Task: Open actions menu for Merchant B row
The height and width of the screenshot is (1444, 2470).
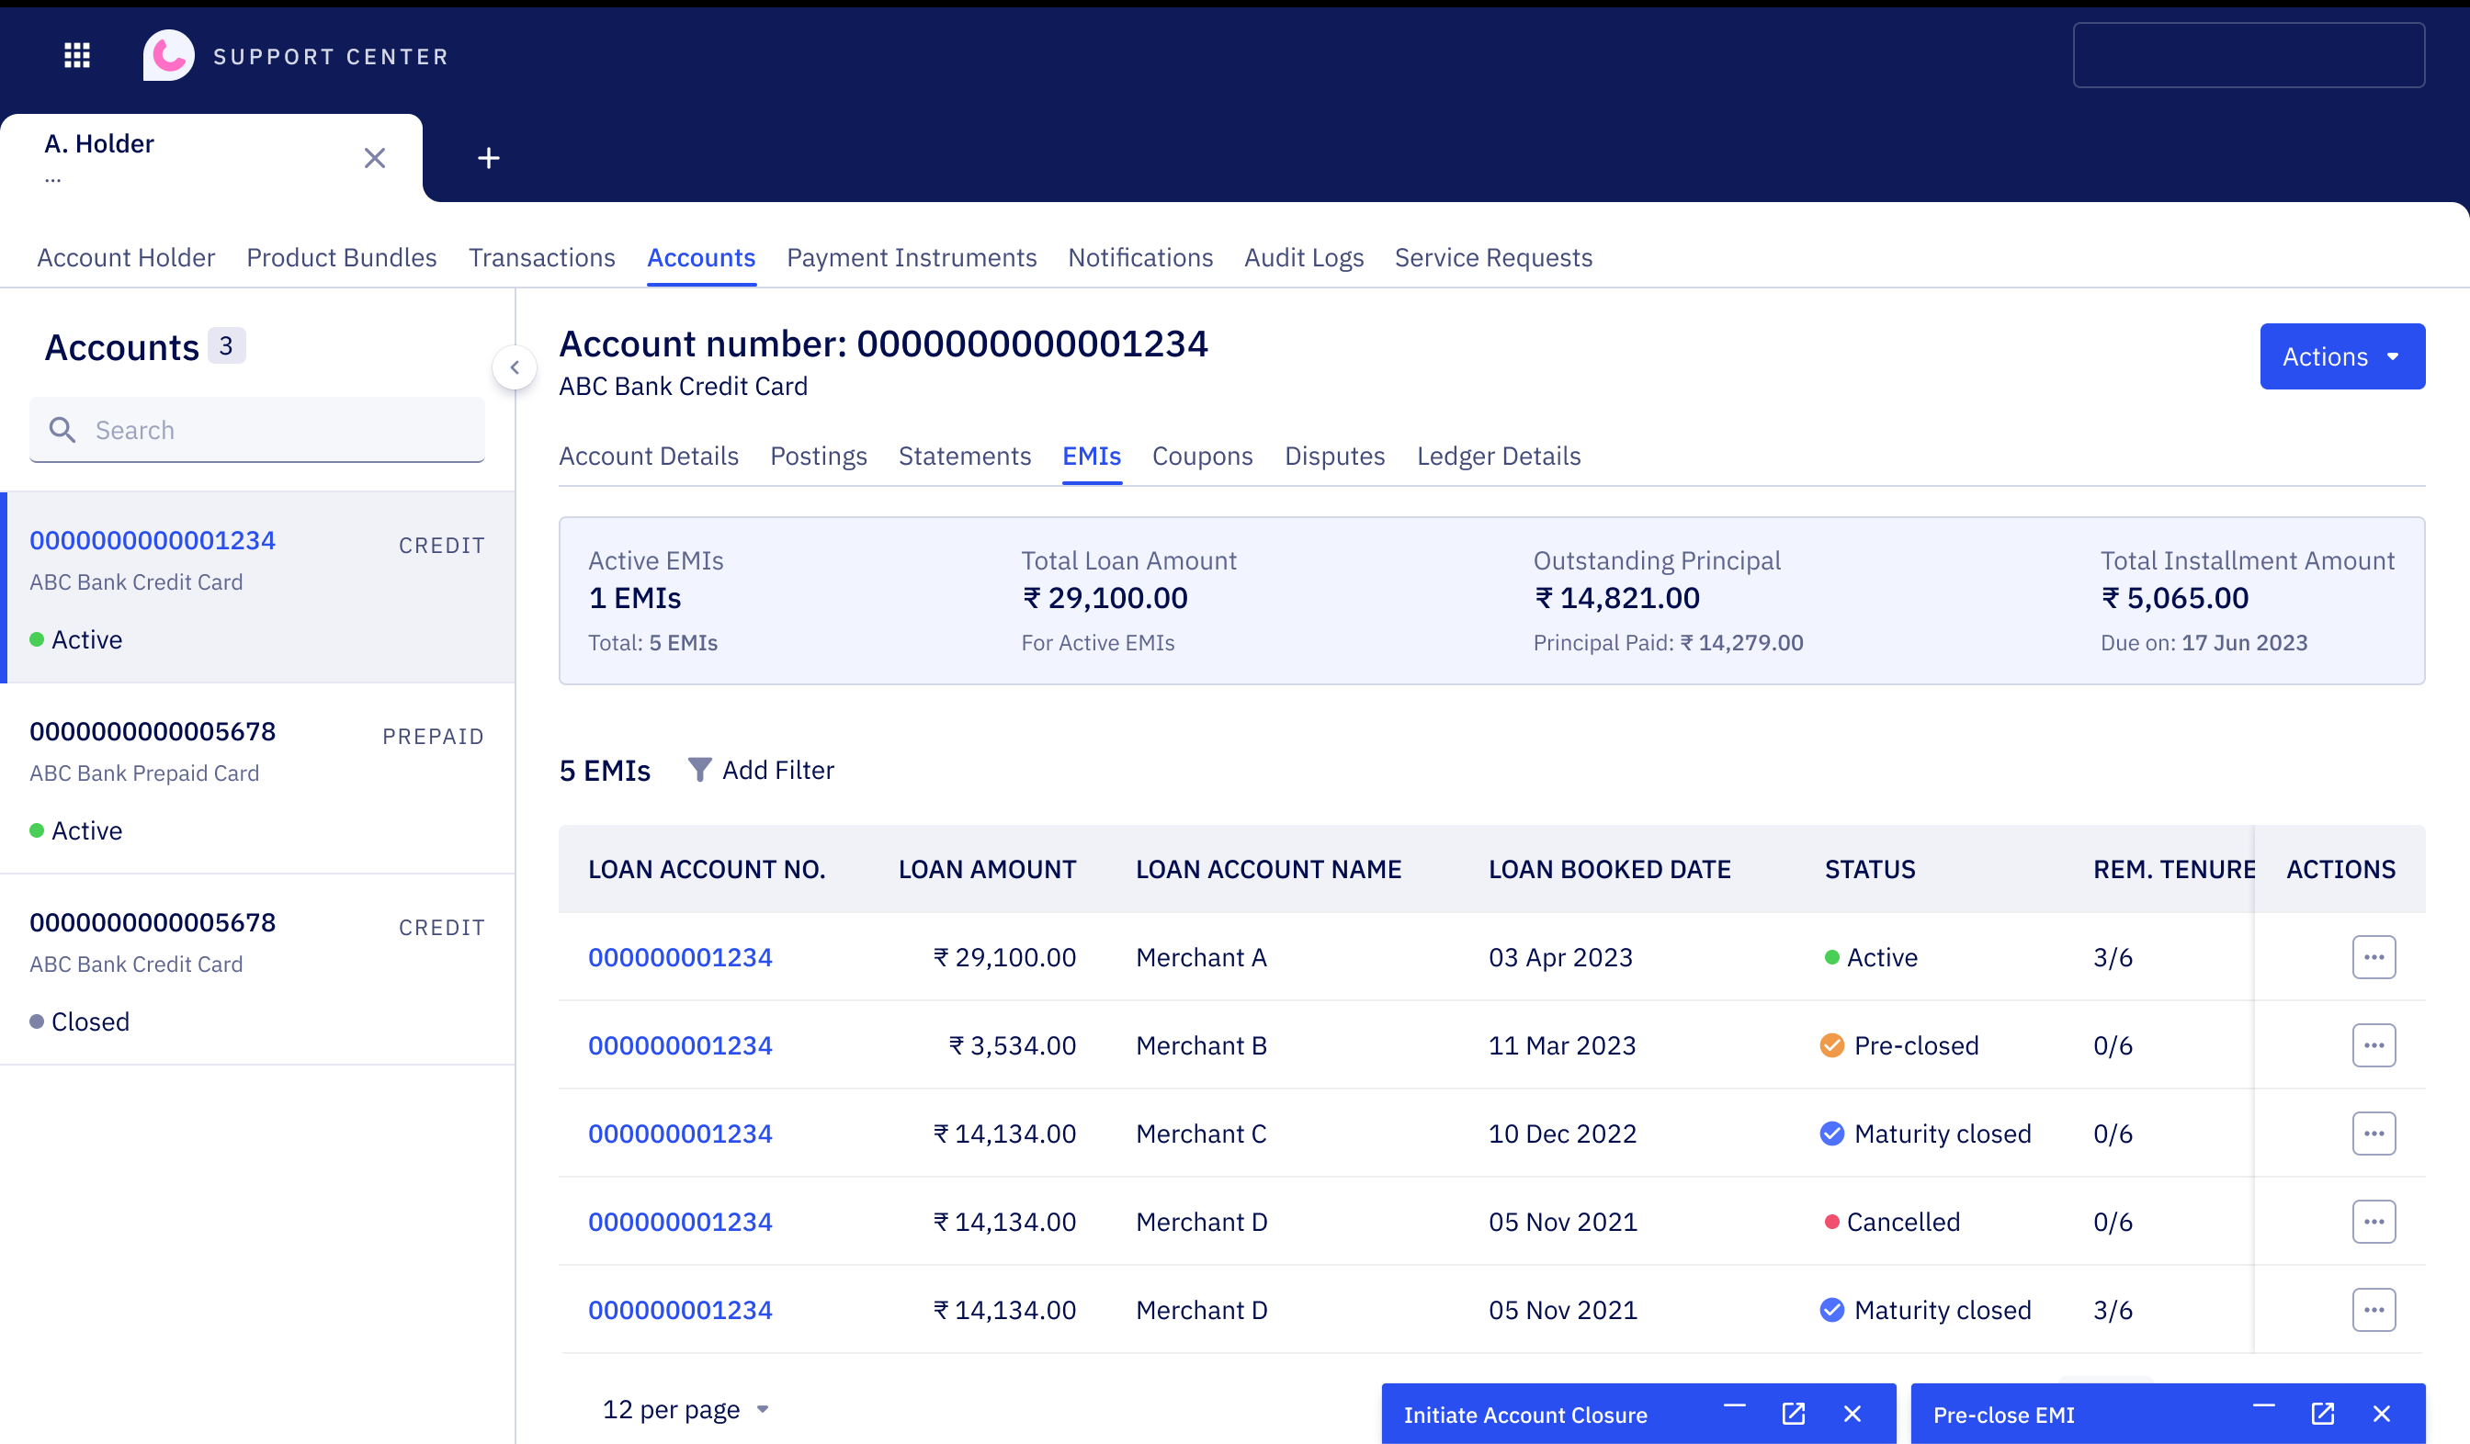Action: tap(2373, 1045)
